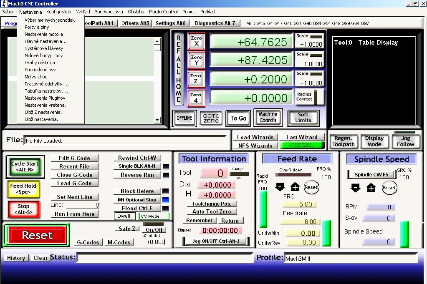Click the Zero X axis button

[x=196, y=41]
